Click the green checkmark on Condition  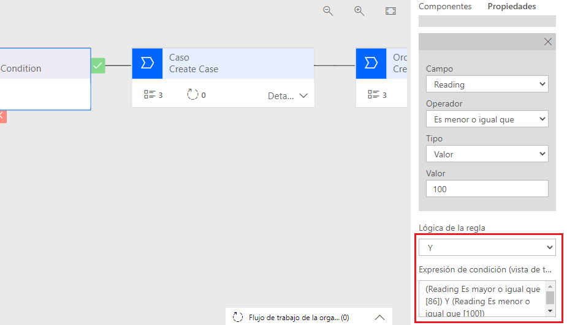98,65
